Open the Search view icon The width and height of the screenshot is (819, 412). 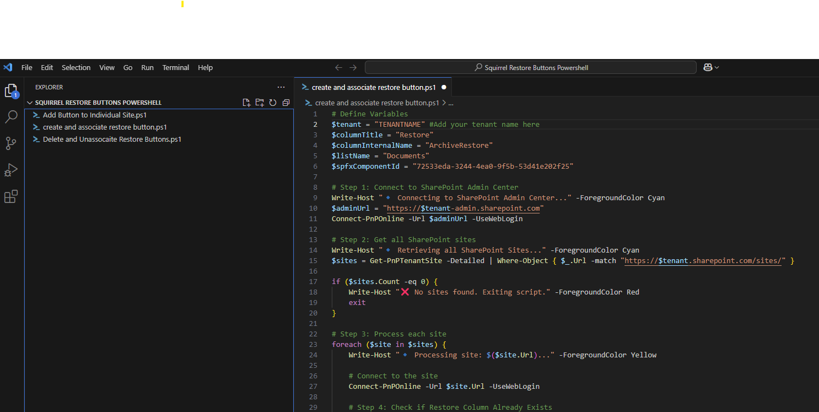pyautogui.click(x=11, y=117)
